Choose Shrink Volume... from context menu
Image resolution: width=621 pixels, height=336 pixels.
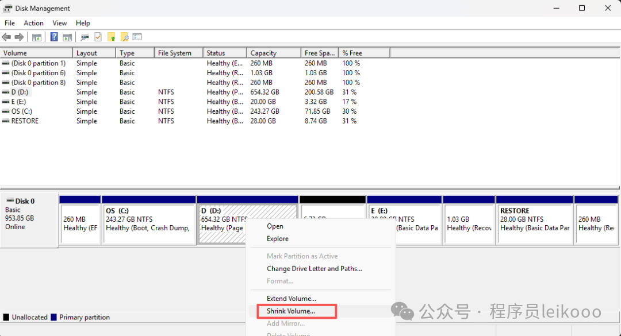click(291, 311)
